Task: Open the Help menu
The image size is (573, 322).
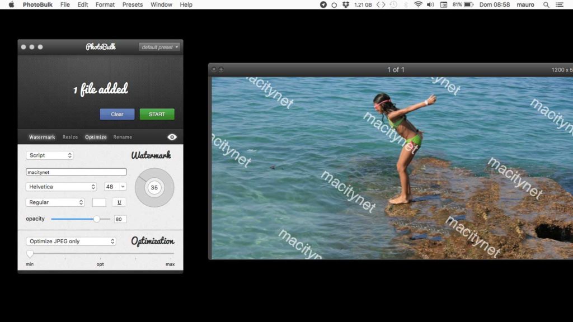Action: [186, 4]
